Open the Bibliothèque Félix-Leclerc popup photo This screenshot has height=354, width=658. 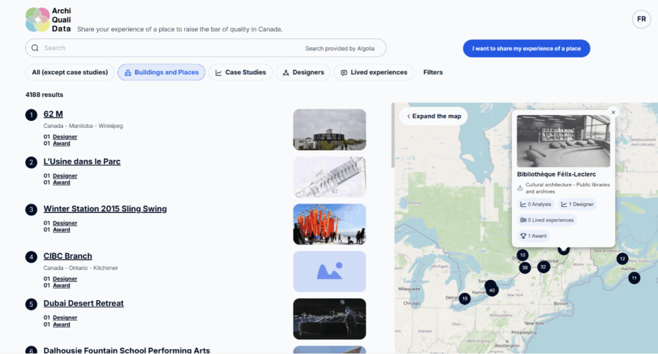563,141
